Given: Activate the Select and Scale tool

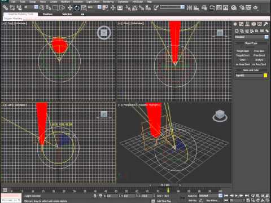Looking at the screenshot, I should [x=84, y=8].
